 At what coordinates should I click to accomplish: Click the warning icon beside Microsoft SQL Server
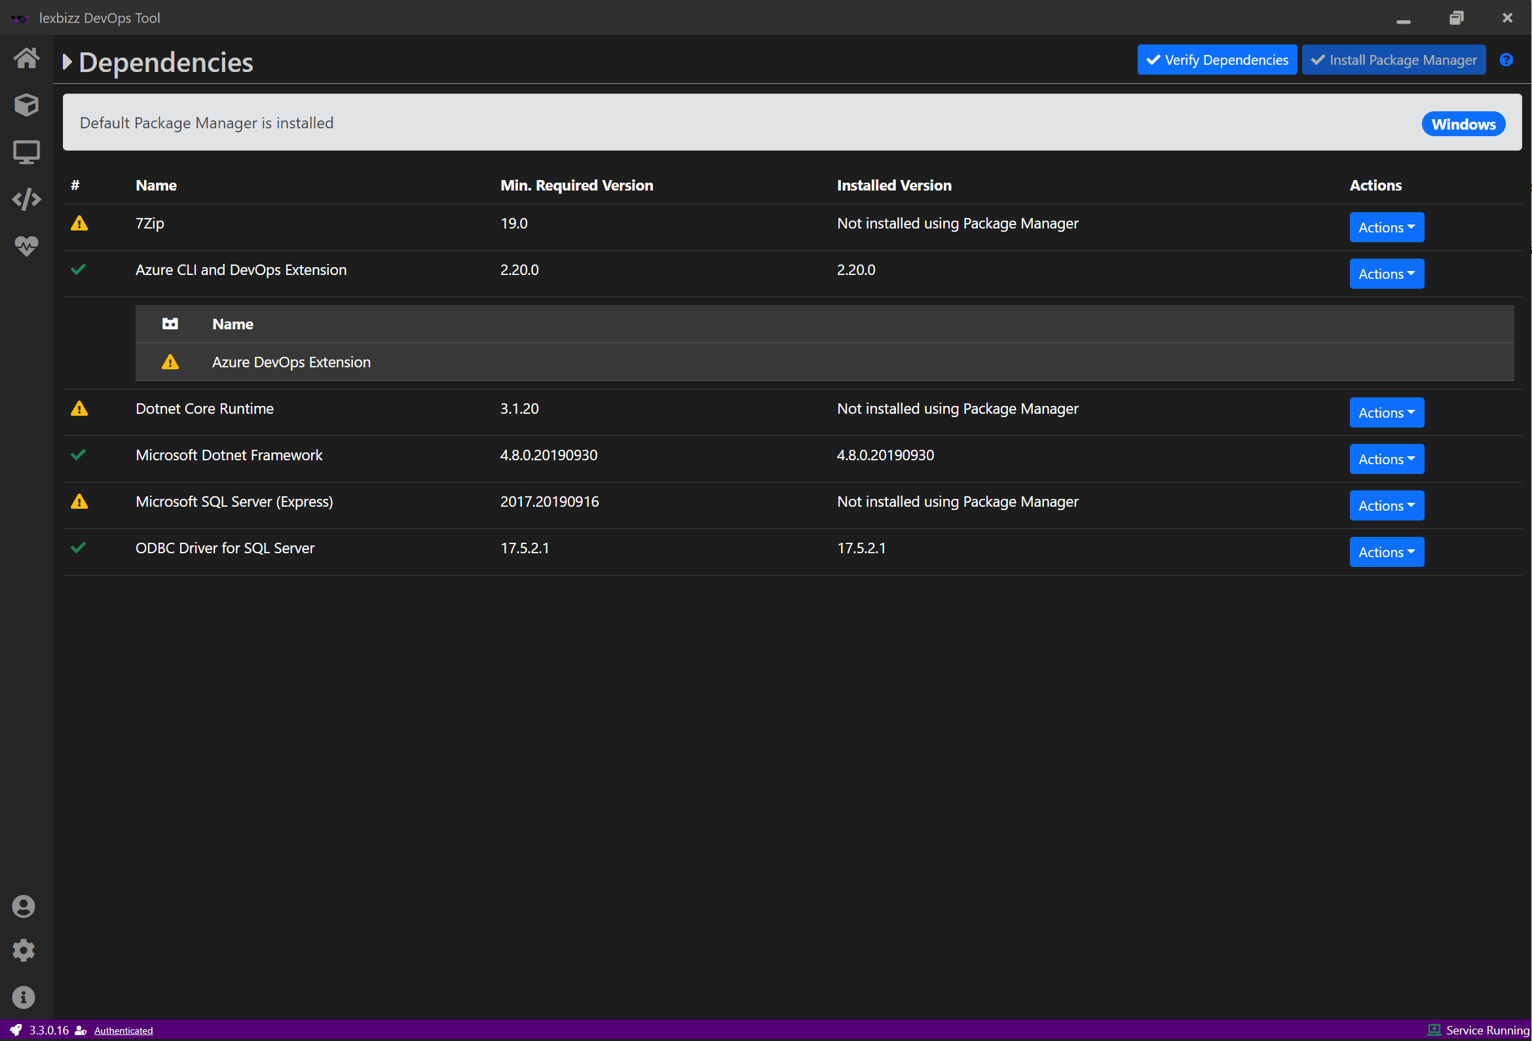coord(79,502)
